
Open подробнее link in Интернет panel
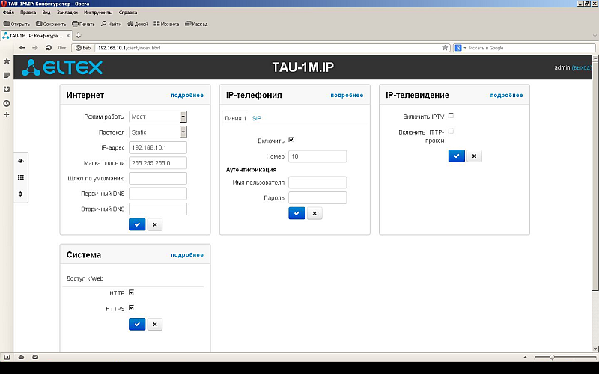click(x=187, y=96)
